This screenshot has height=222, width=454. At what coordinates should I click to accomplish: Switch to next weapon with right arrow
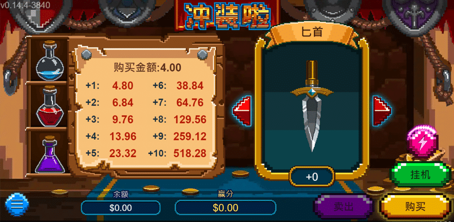tap(382, 111)
